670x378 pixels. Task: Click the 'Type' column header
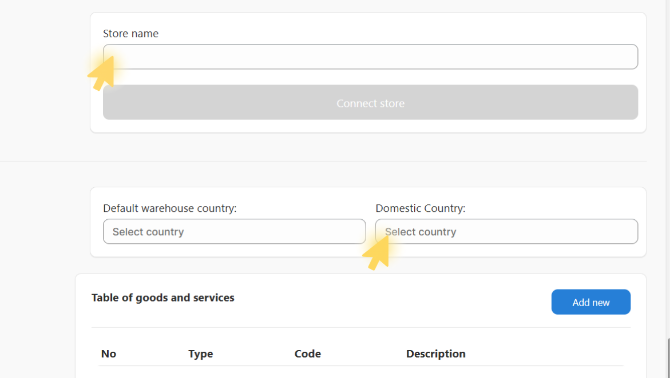[200, 353]
